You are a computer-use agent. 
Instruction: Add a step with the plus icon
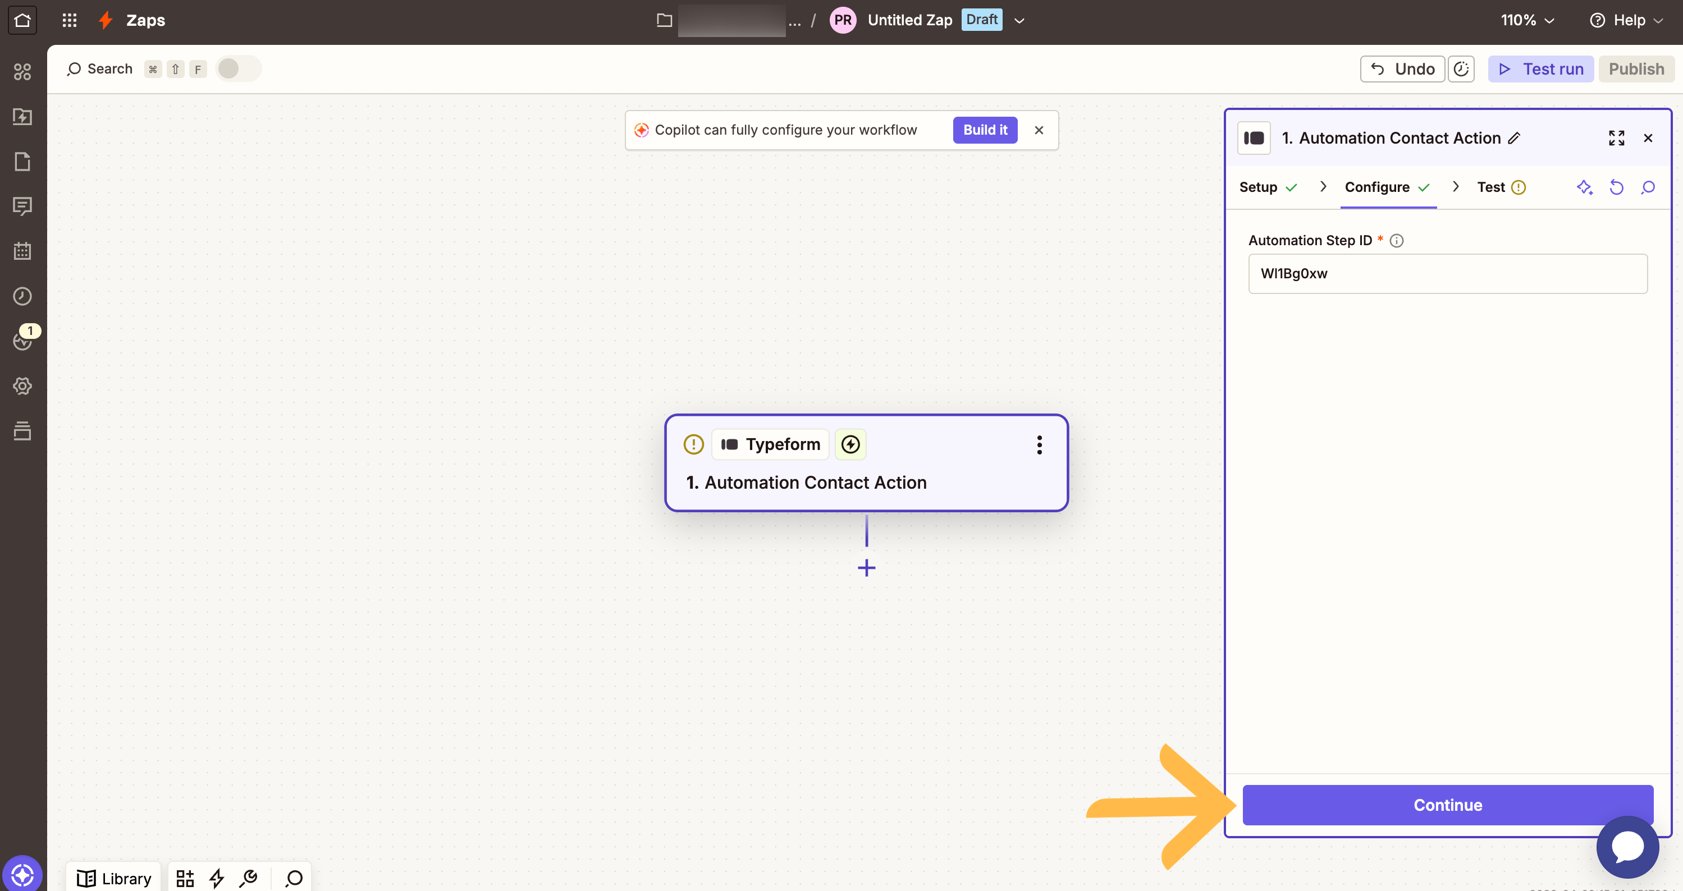866,568
